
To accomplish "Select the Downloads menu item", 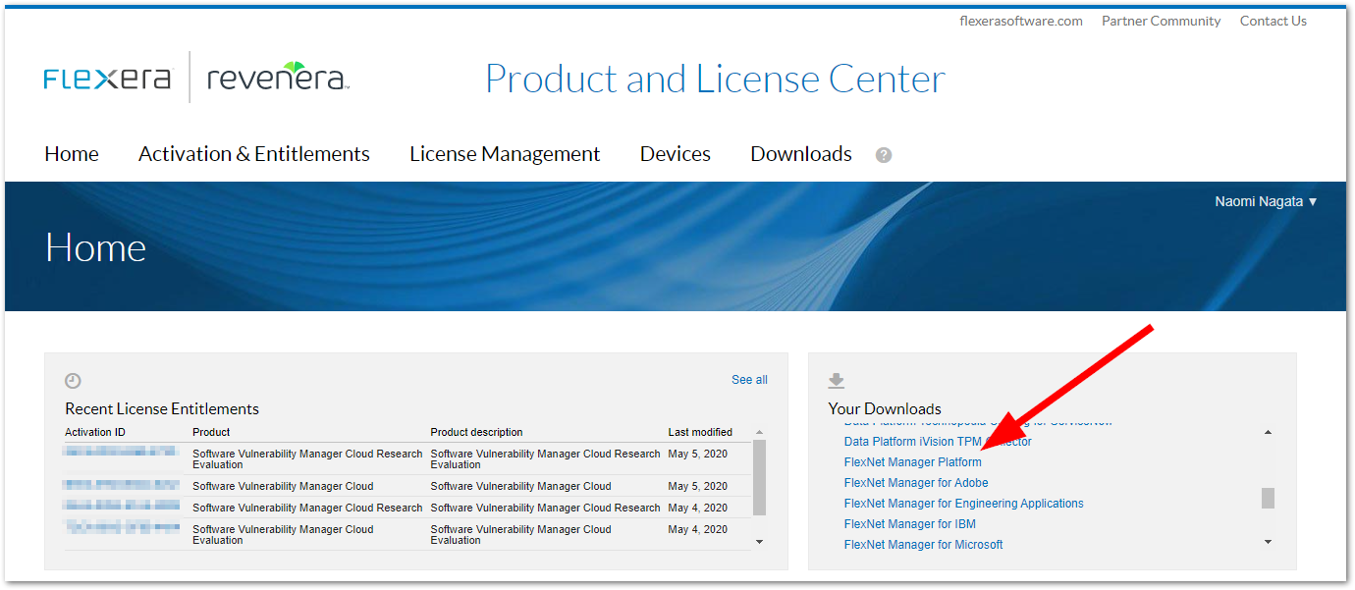I will 801,154.
